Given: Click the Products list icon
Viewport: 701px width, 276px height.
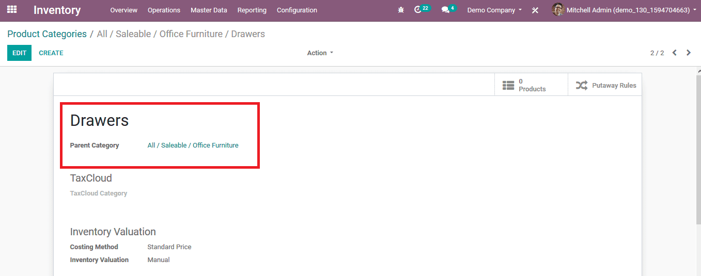Looking at the screenshot, I should coord(508,85).
